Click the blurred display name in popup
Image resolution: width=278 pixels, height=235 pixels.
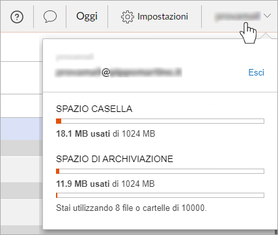pyautogui.click(x=75, y=57)
